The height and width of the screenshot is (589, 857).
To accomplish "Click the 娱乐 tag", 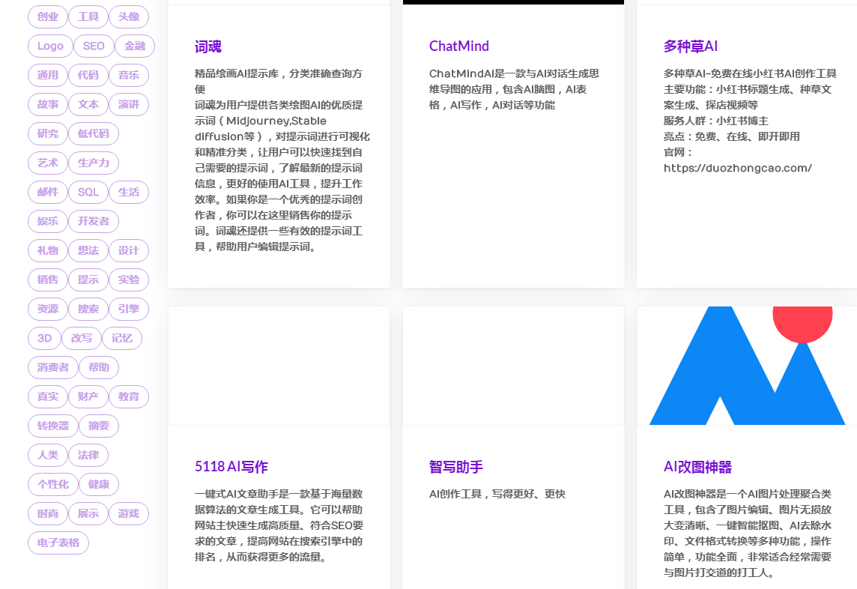I will coord(47,222).
